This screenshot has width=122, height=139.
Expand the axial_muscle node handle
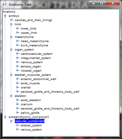click(18, 83)
